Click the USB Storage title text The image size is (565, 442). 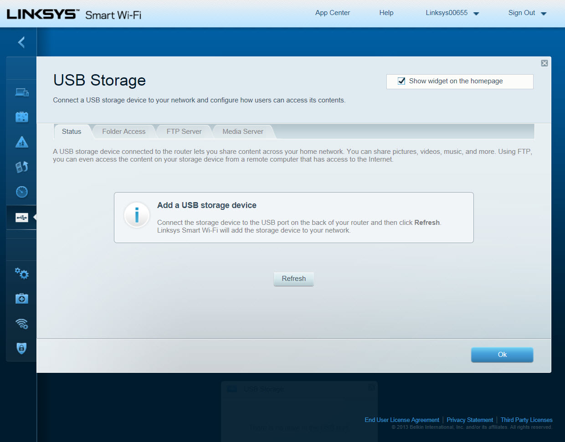99,80
